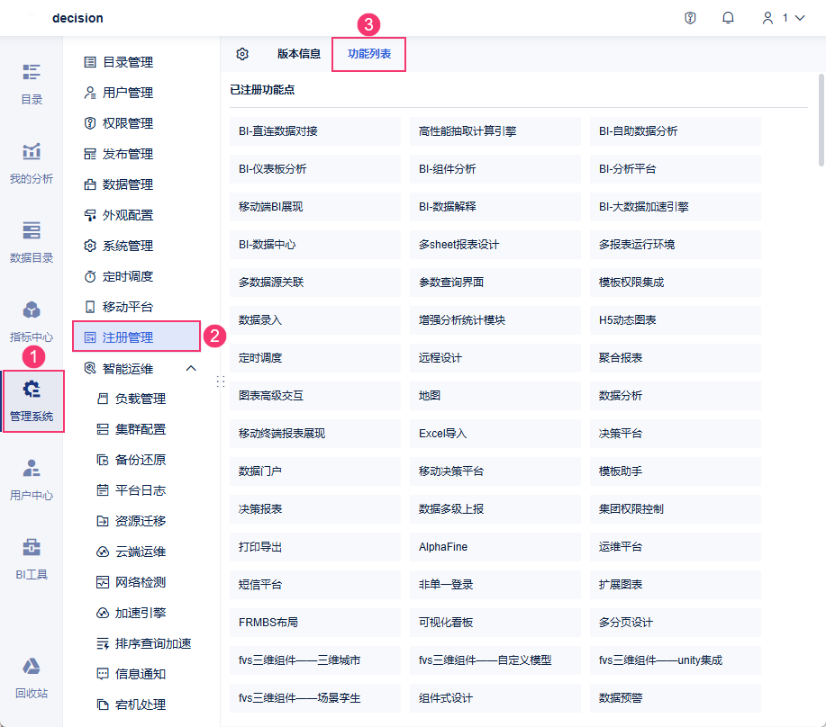Image resolution: width=826 pixels, height=727 pixels.
Task: Click the settings gear beside 版本信息
Action: (x=242, y=54)
